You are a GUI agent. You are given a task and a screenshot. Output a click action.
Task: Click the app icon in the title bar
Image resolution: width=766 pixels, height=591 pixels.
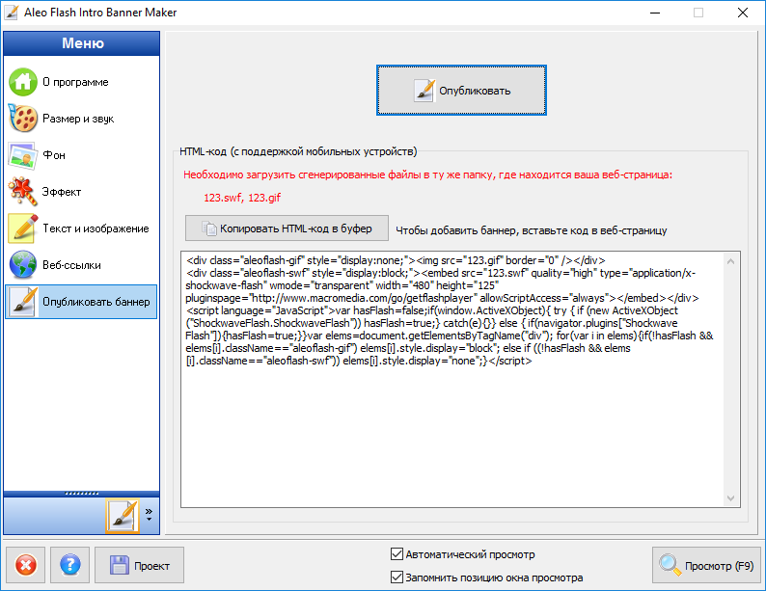click(12, 13)
